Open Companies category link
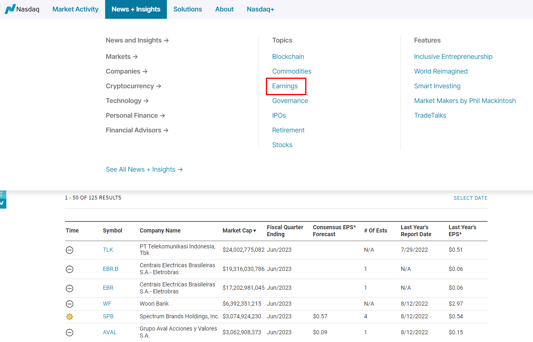This screenshot has height=342, width=533. (x=127, y=71)
